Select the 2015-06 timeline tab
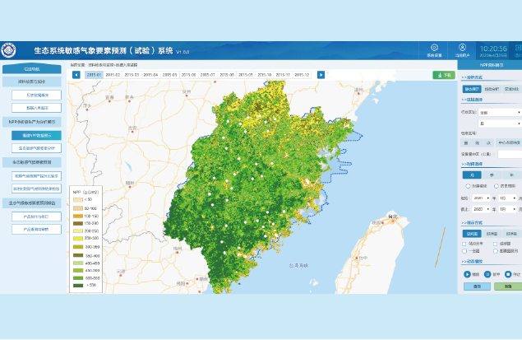The height and width of the screenshot is (340, 522). tap(188, 75)
